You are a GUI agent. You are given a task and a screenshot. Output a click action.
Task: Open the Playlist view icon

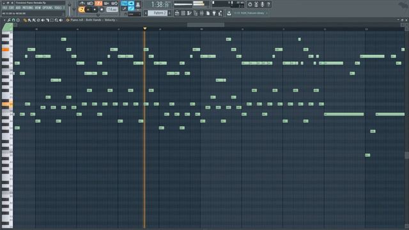click(177, 13)
